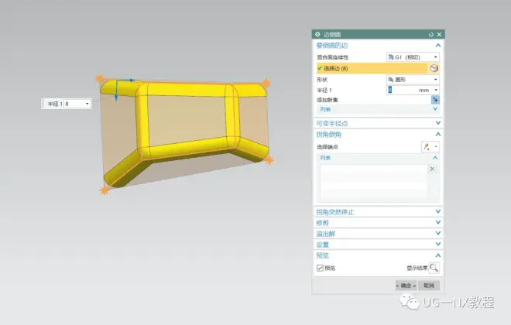The image size is (511, 325).
Task: Click the show result magnifier icon
Action: pos(434,268)
